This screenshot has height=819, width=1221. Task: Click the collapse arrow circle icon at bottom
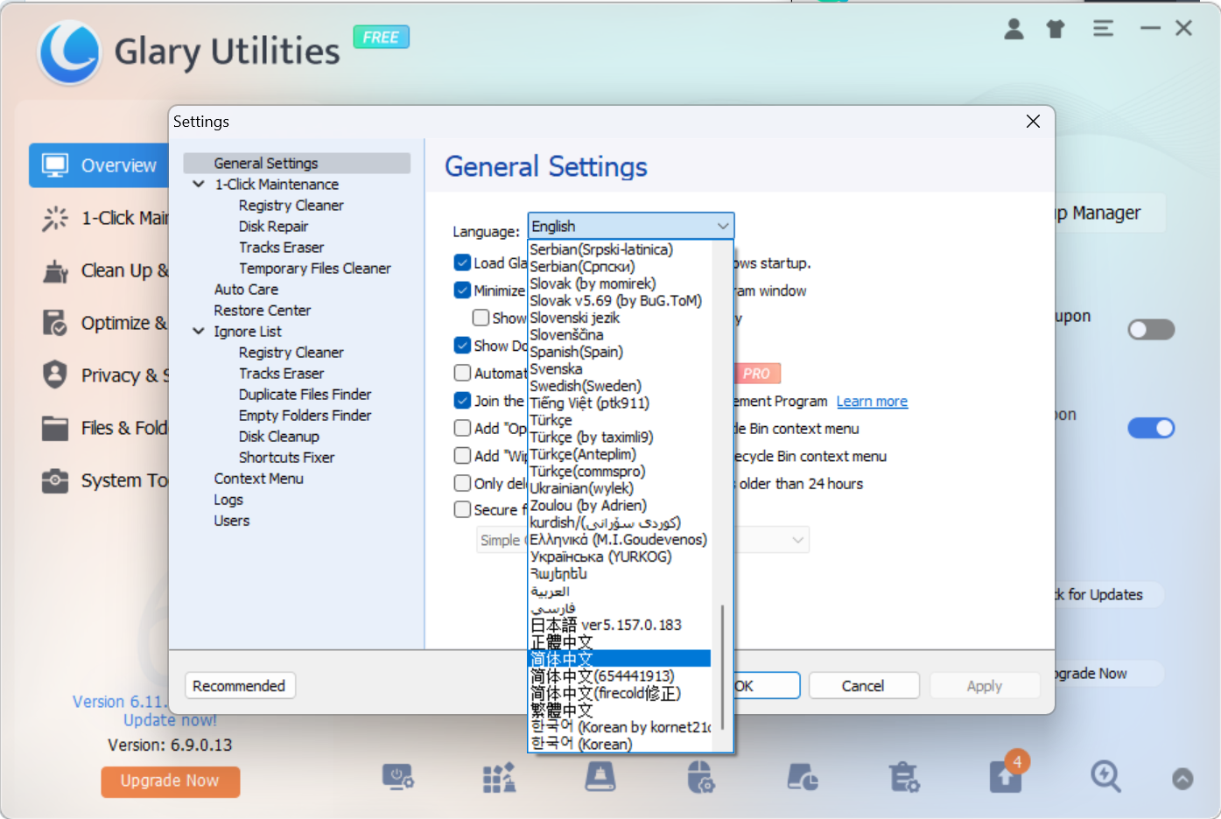pyautogui.click(x=1182, y=779)
